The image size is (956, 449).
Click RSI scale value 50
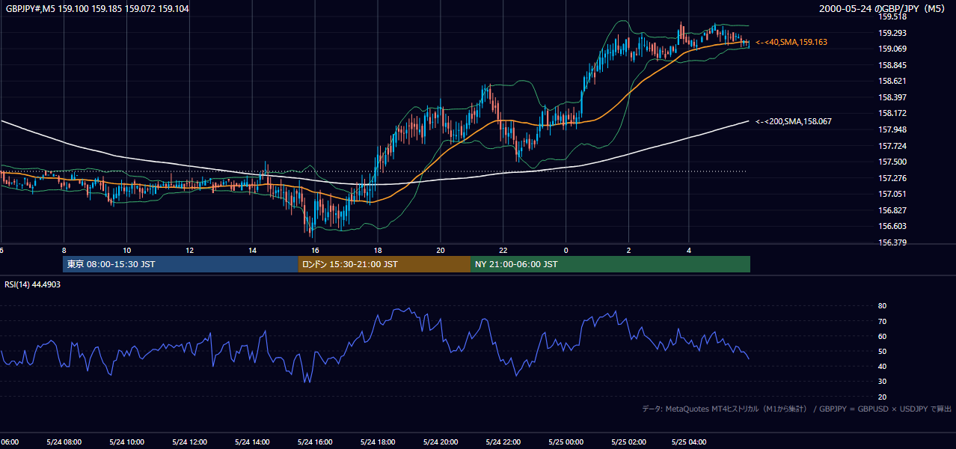[x=882, y=351]
